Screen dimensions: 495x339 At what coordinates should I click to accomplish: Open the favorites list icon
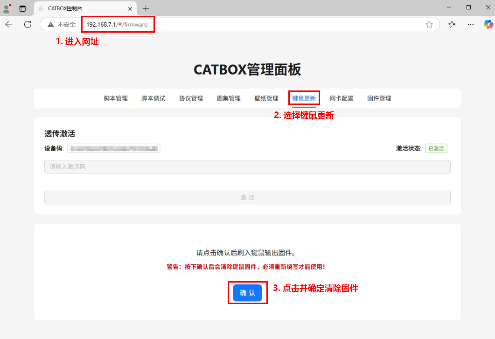point(452,24)
